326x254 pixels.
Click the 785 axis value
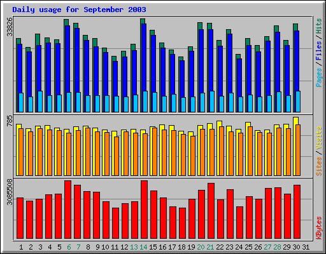[x=10, y=121]
